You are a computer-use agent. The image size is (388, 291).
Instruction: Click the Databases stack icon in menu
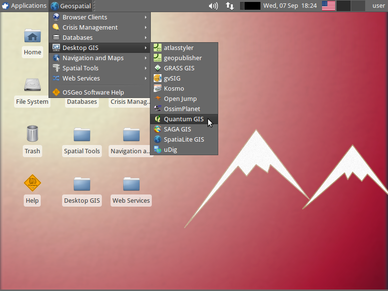[x=56, y=37]
